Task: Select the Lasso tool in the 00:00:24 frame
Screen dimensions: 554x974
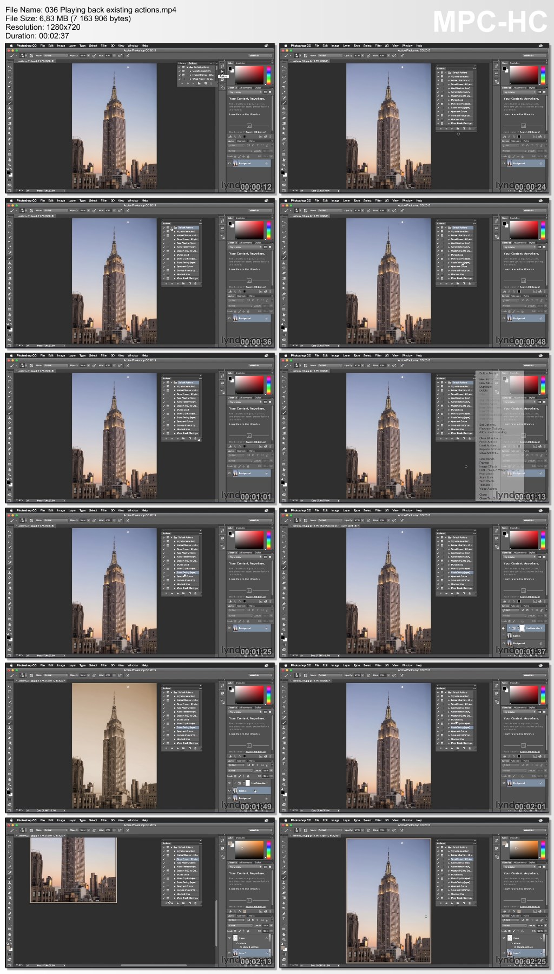Action: tap(284, 77)
